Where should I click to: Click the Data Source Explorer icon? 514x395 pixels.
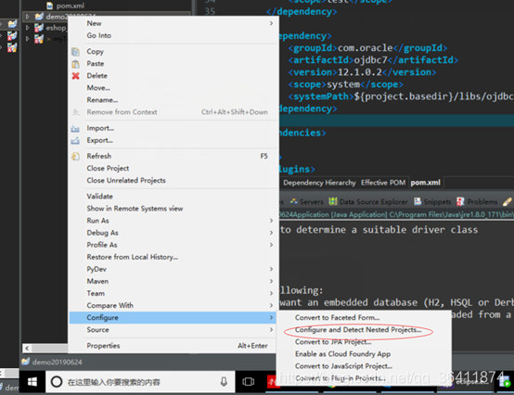pos(333,202)
